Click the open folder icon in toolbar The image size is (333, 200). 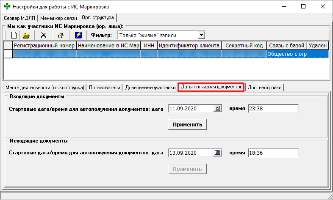[x=26, y=35]
